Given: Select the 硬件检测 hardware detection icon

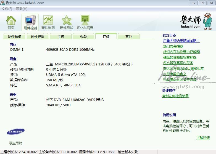Looking at the screenshot, I should click(x=30, y=22).
